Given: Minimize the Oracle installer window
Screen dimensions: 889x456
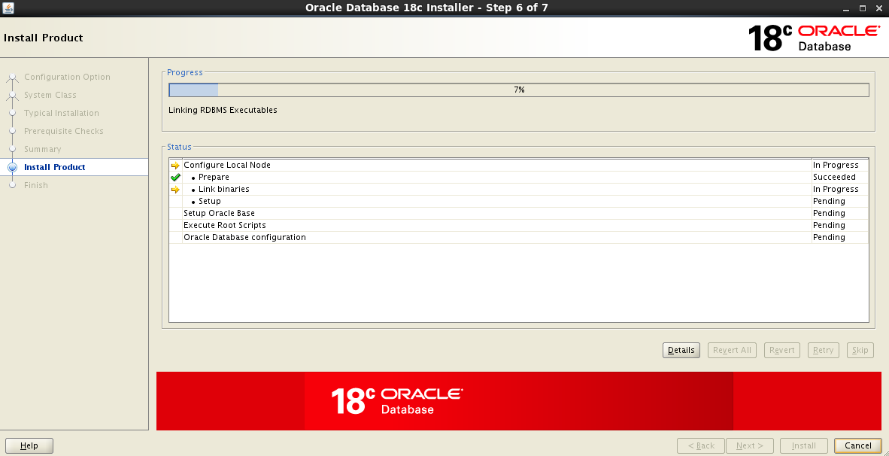Looking at the screenshot, I should pyautogui.click(x=846, y=8).
